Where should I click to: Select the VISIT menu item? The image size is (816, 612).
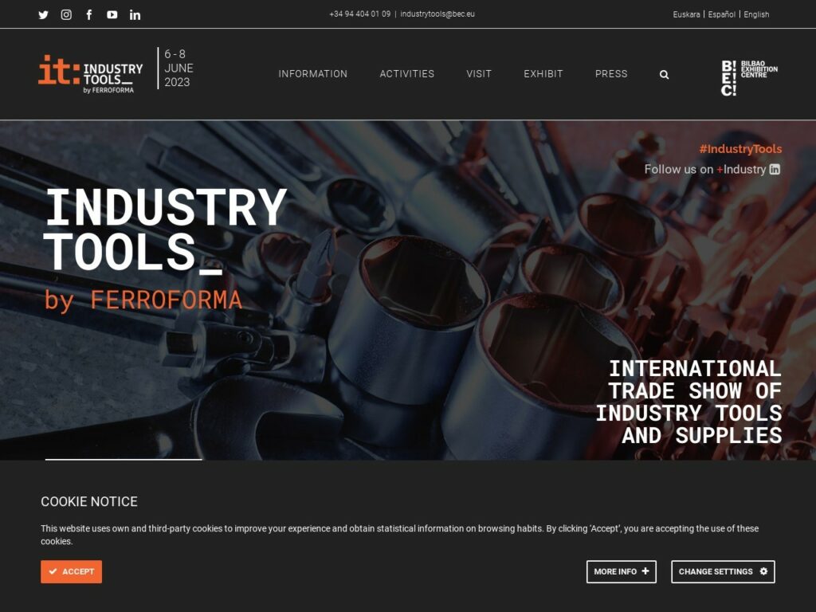tap(479, 74)
